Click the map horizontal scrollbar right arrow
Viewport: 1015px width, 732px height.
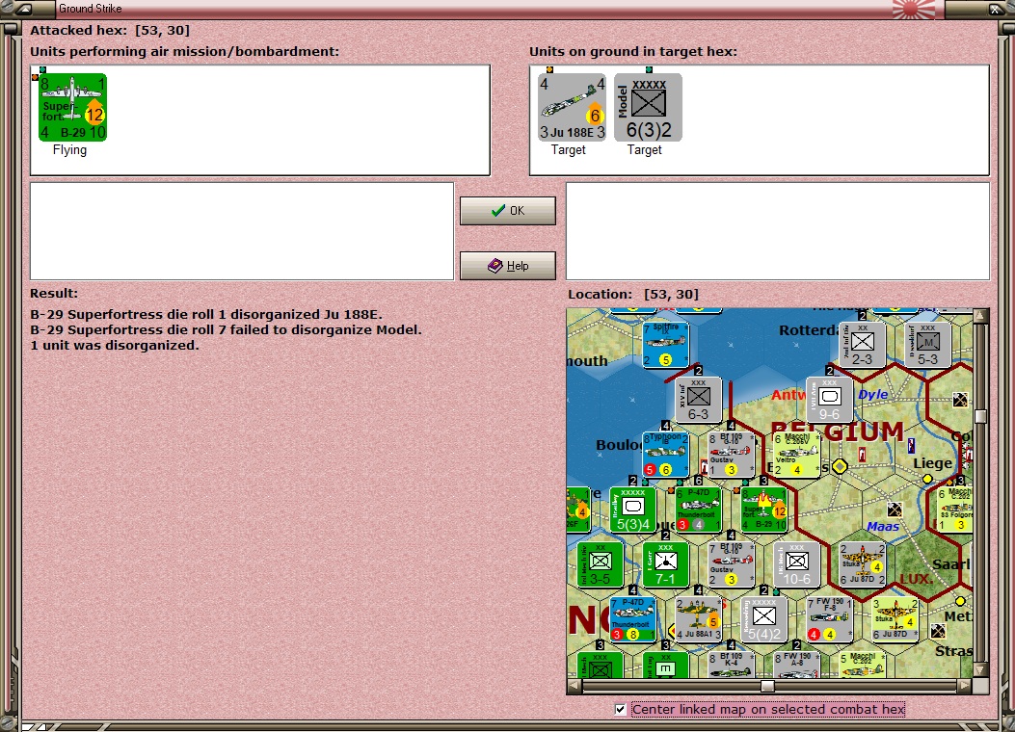pyautogui.click(x=965, y=686)
